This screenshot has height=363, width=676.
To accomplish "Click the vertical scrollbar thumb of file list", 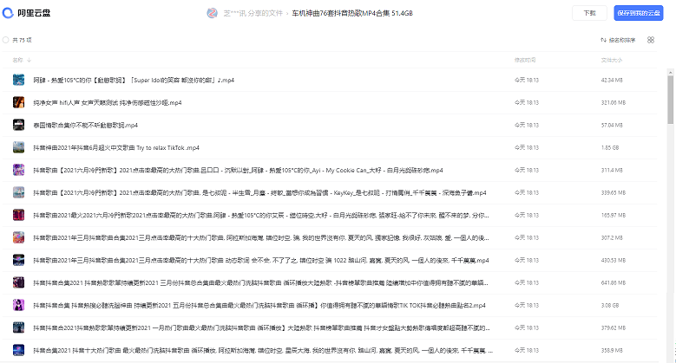I will click(671, 100).
